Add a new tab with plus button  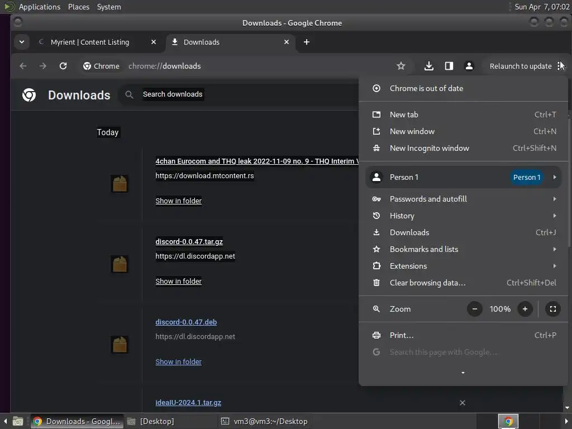pyautogui.click(x=307, y=42)
